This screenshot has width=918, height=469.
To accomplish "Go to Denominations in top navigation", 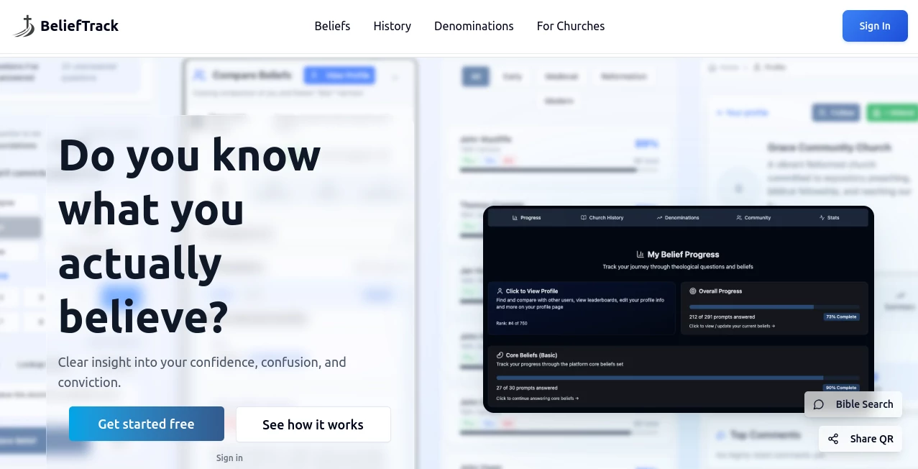I will (x=474, y=26).
